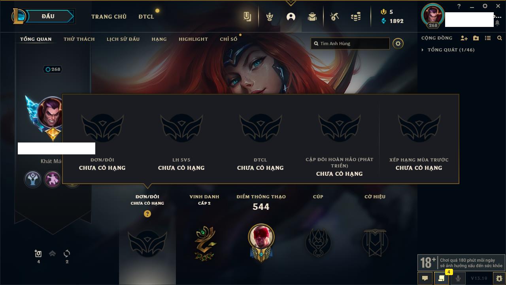Open the missions notification icon
The image size is (506, 285).
coord(441,278)
